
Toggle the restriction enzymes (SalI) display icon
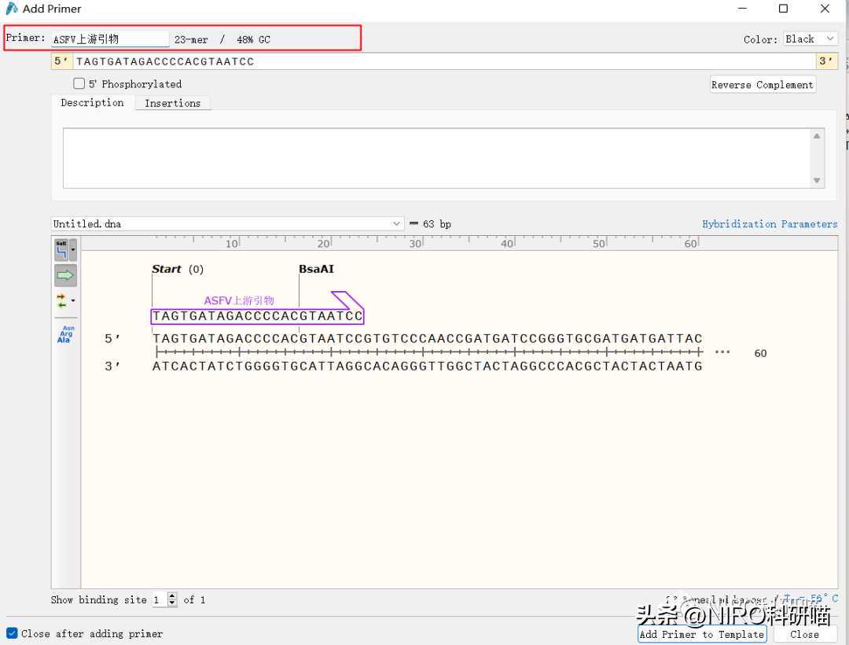tap(61, 250)
